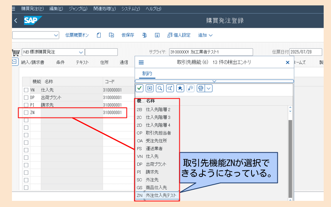This screenshot has height=207, width=331.
Task: Click the purchase order number input field
Action: coord(101,52)
